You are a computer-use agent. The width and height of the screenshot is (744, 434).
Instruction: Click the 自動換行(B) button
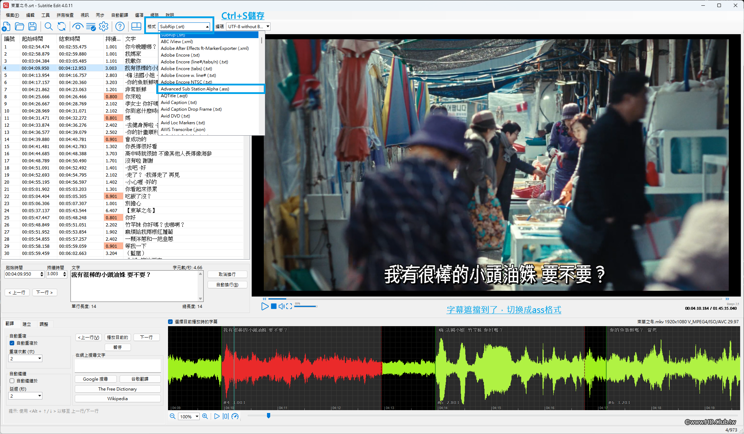click(x=227, y=285)
